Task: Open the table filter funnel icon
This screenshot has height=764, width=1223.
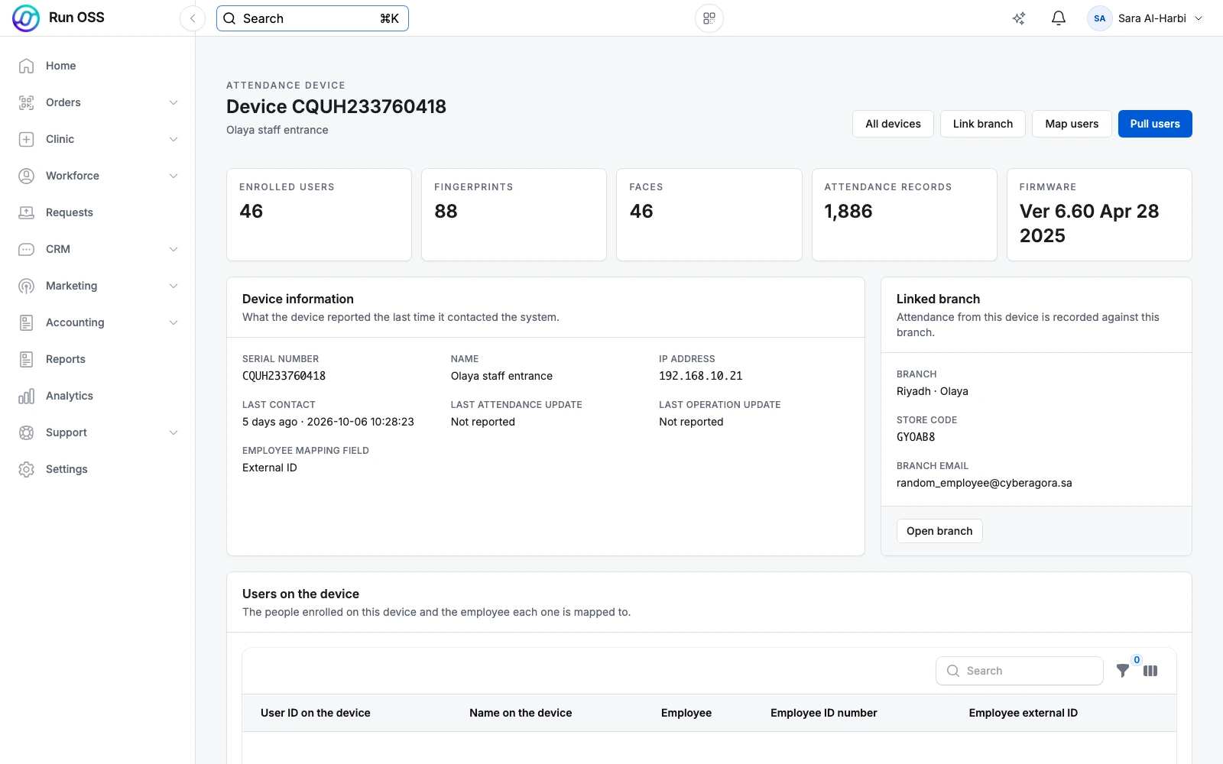Action: tap(1122, 671)
